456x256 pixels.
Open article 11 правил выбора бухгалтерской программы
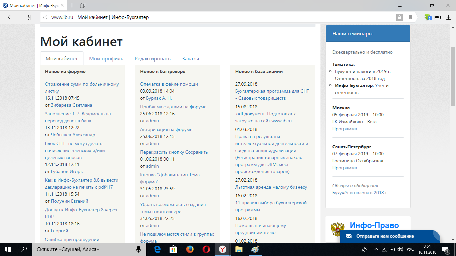point(271,206)
